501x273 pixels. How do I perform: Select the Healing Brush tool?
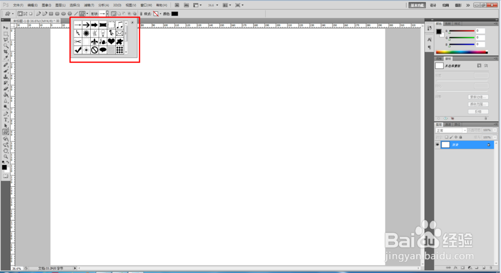click(6, 65)
